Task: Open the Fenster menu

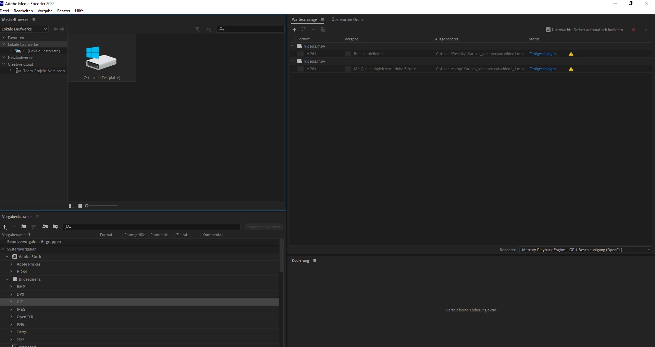Action: pyautogui.click(x=64, y=11)
